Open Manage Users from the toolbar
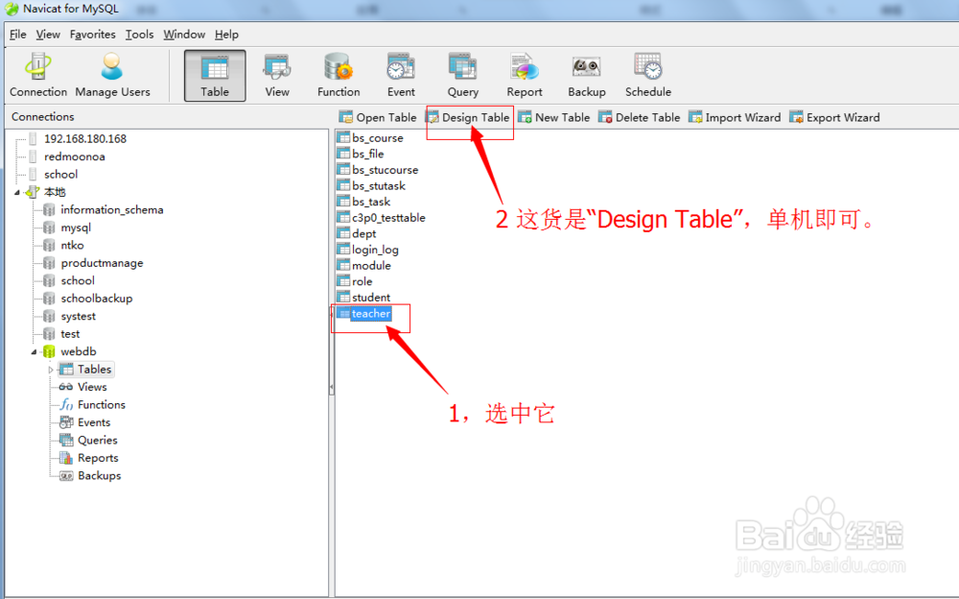This screenshot has width=959, height=599. point(112,75)
